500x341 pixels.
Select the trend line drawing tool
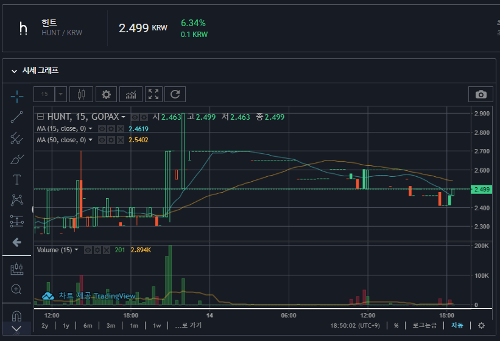click(x=16, y=117)
